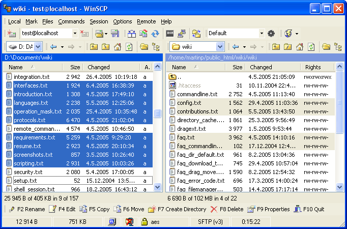Open the Help menu
Image resolution: width=347 pixels, height=229 pixels.
(x=166, y=21)
